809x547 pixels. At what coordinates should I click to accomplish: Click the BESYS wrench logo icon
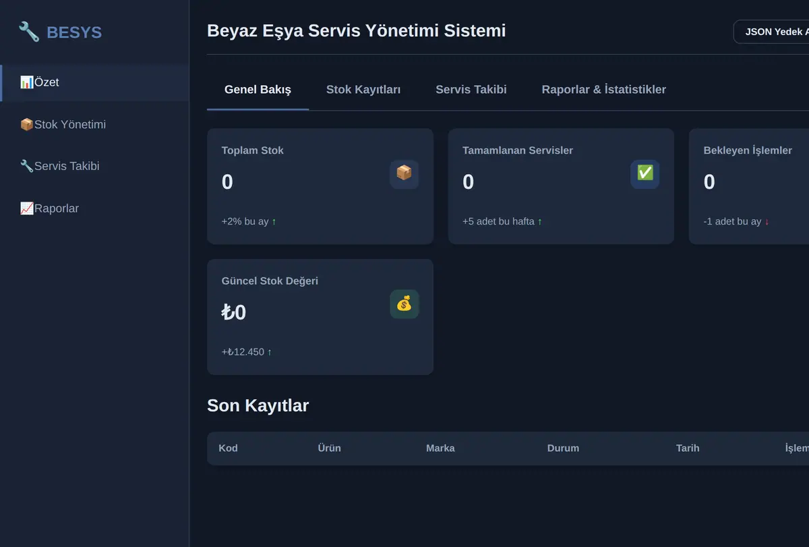[29, 32]
